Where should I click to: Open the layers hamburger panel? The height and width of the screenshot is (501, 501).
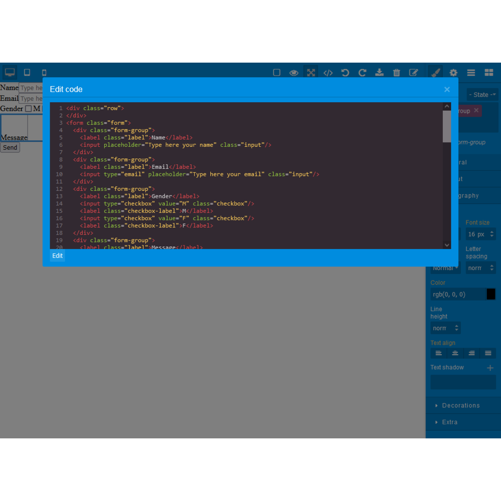tap(471, 73)
